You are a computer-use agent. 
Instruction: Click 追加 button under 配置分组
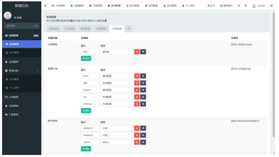coord(86,110)
